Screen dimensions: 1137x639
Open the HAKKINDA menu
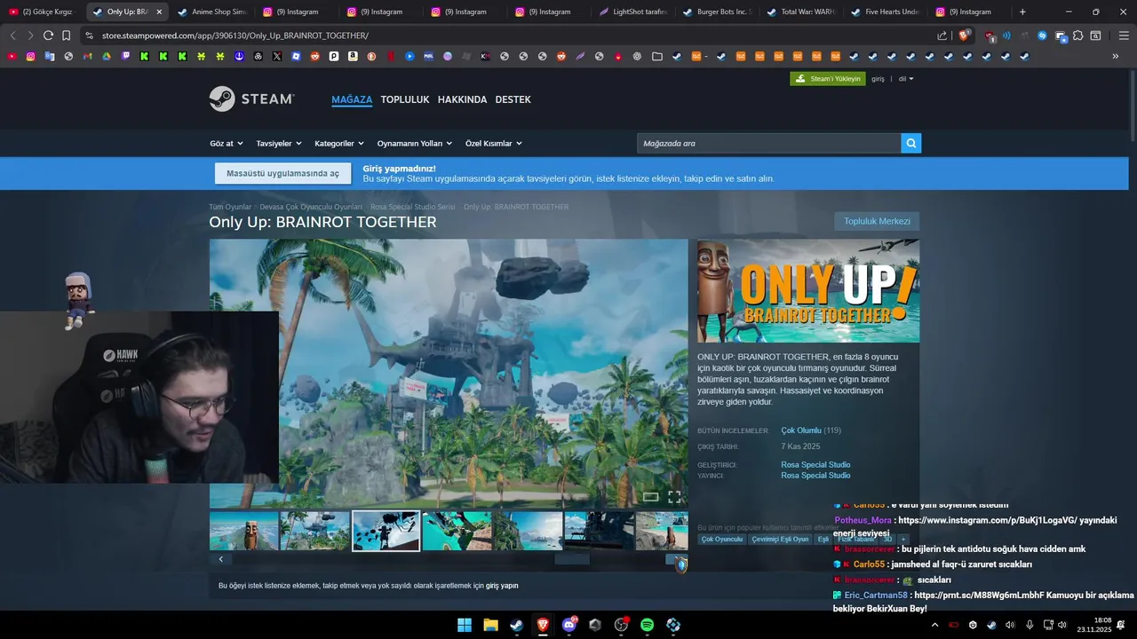pos(462,99)
